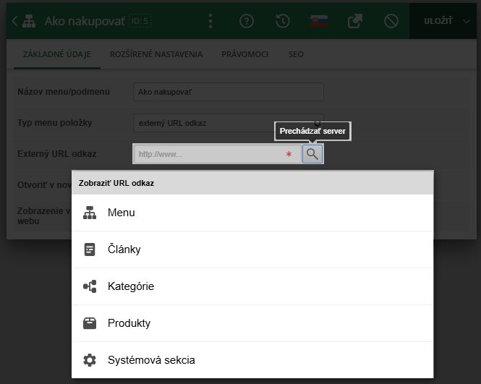481x384 pixels.
Task: Click the magnifier browse server button
Action: pyautogui.click(x=312, y=154)
